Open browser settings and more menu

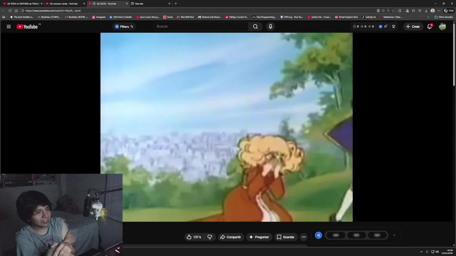pos(439,11)
